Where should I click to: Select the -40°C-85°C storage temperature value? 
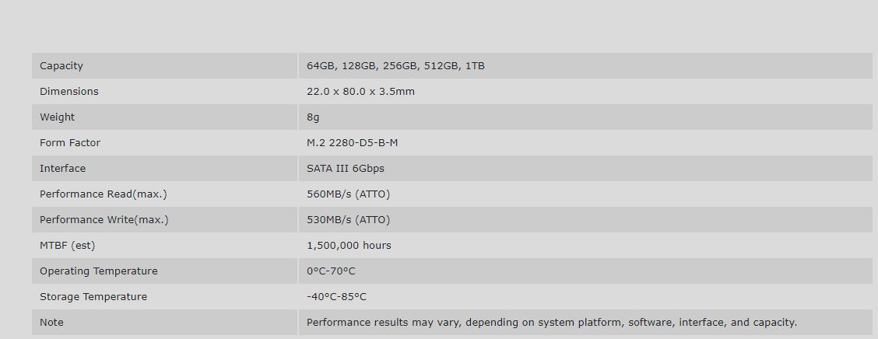336,296
